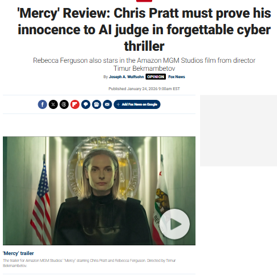Select the OPINION category badge
This screenshot has height=279, width=277.
tap(156, 77)
